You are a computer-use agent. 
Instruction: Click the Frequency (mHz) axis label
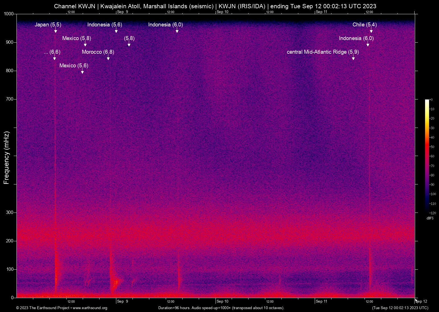point(6,158)
